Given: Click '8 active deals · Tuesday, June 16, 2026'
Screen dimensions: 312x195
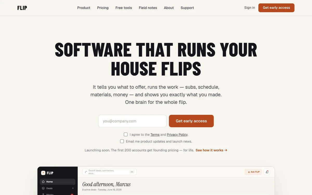Looking at the screenshot, I should click(x=102, y=190).
